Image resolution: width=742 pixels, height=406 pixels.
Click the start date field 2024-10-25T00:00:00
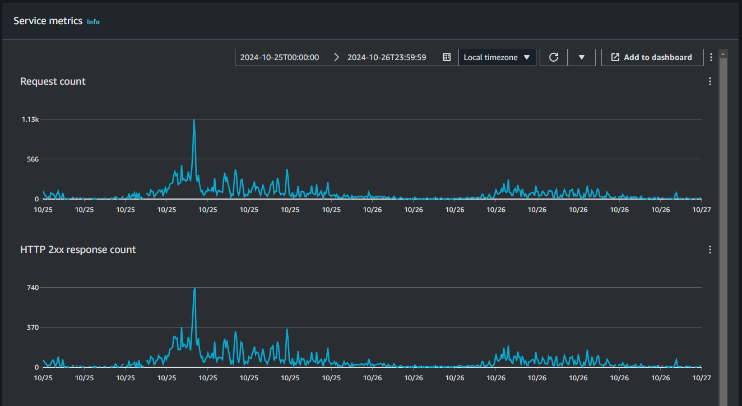(280, 57)
